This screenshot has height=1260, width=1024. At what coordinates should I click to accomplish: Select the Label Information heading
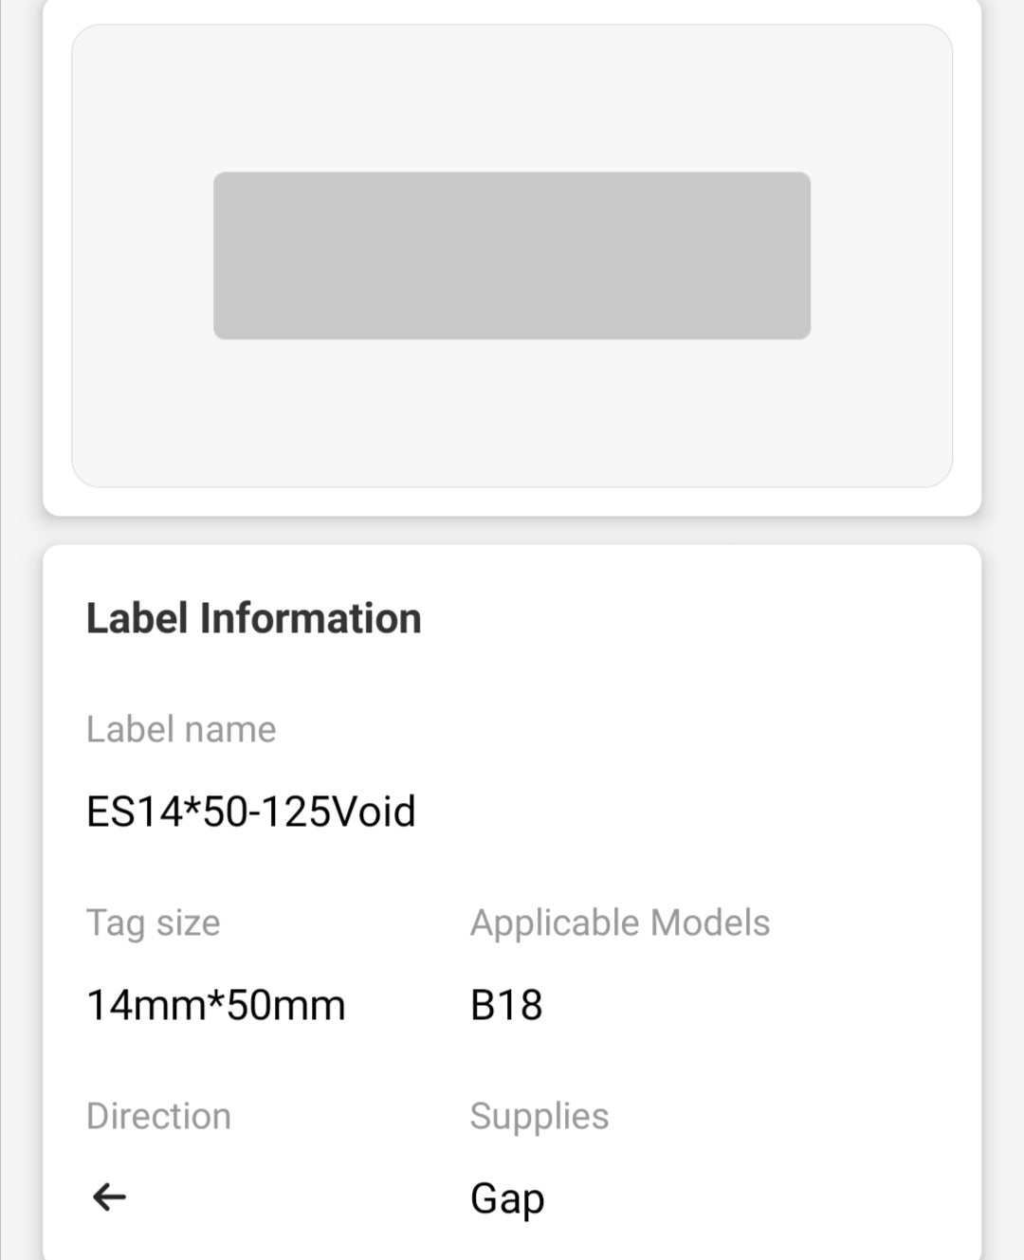point(253,618)
